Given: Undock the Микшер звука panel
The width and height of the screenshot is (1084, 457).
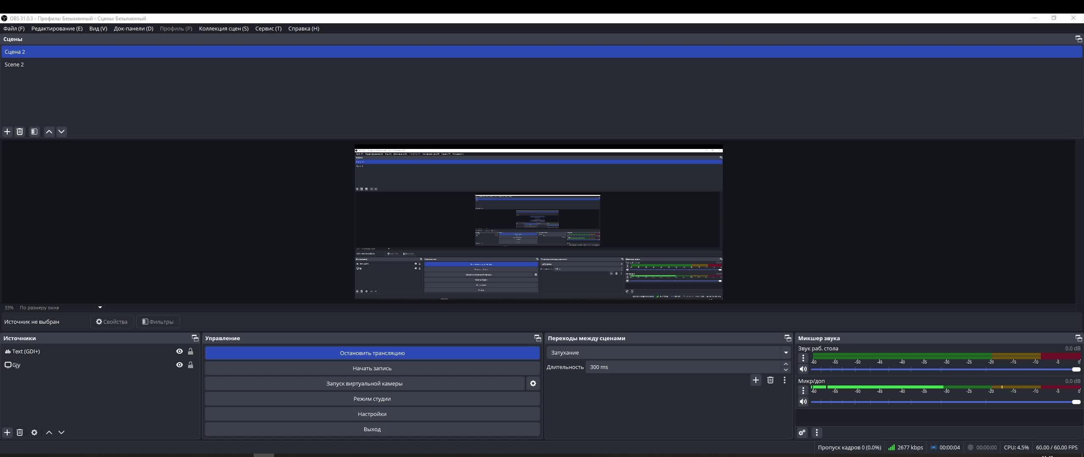Looking at the screenshot, I should [1078, 338].
